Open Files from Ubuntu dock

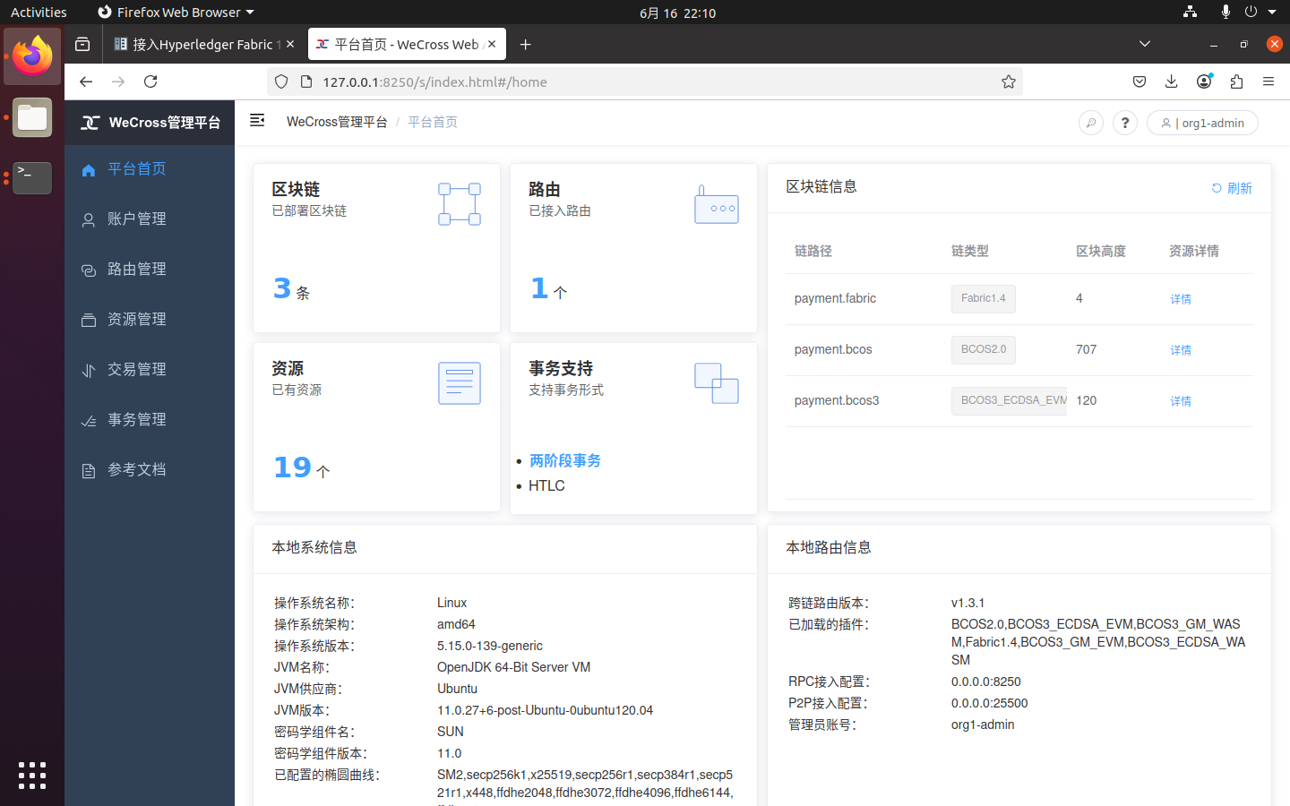pyautogui.click(x=32, y=118)
